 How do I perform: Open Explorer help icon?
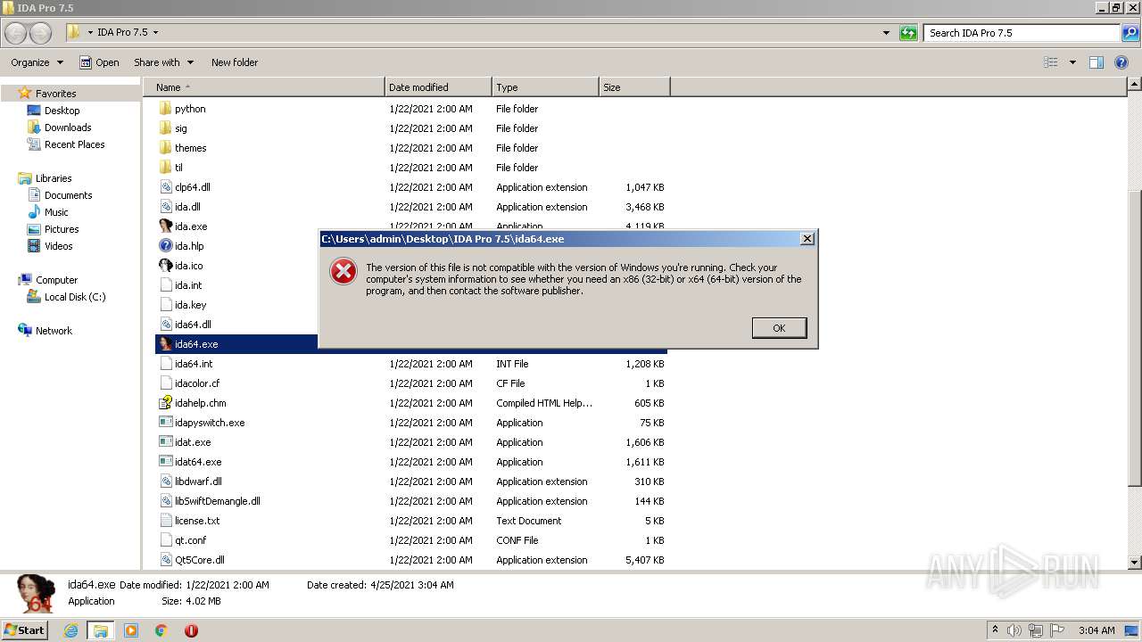[1121, 62]
